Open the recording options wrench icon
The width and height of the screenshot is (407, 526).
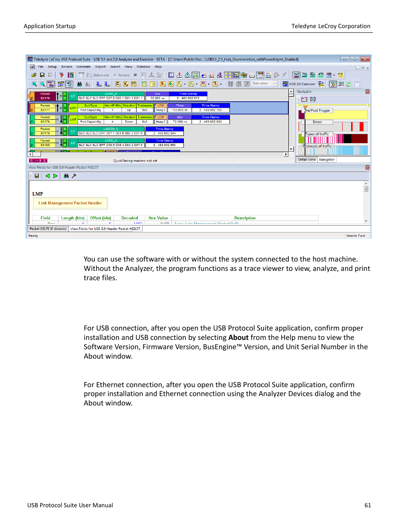coord(61,75)
